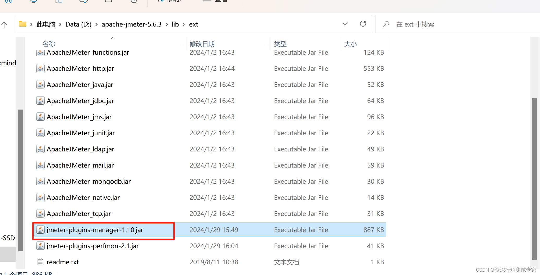Expand the chevron after 此电脑 in breadcrumb

60,24
